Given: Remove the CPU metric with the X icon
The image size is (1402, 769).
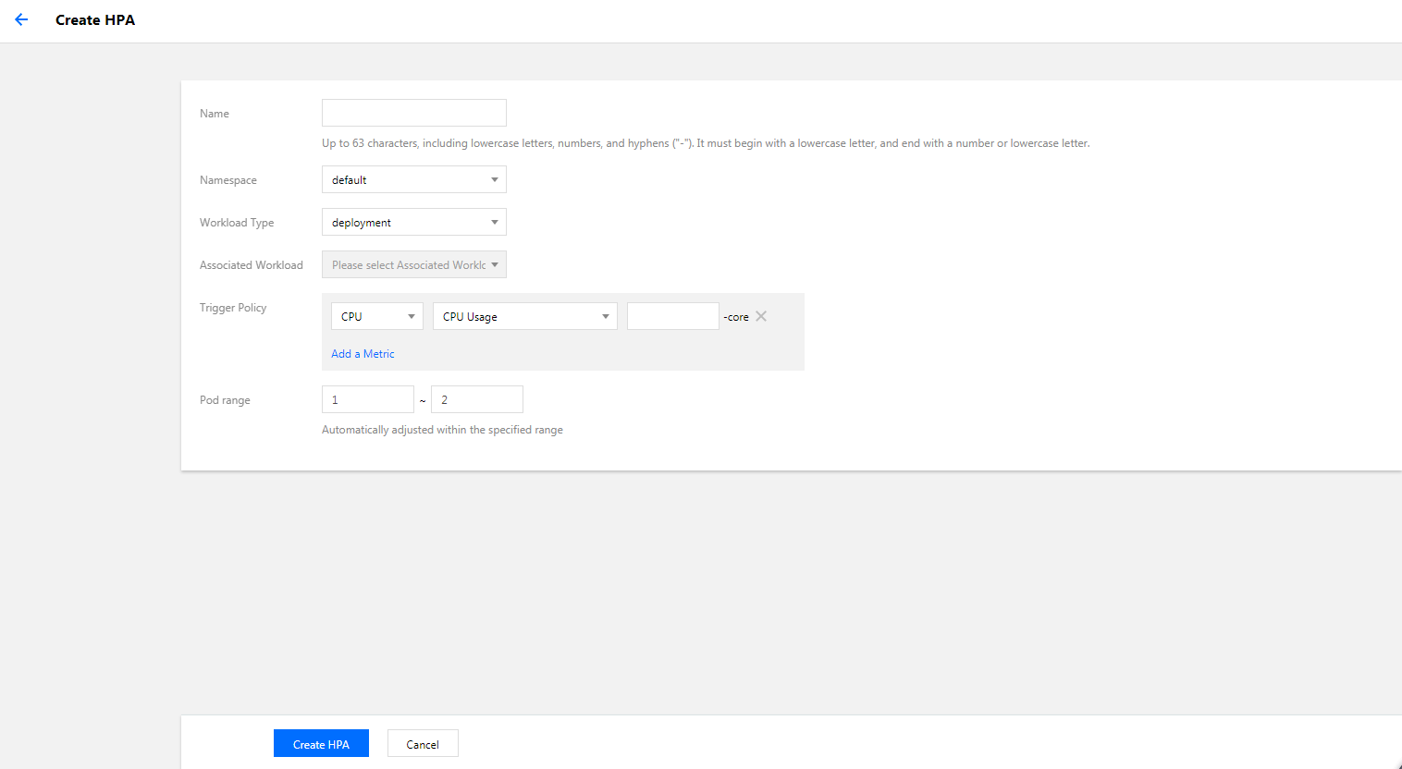Looking at the screenshot, I should (x=761, y=316).
